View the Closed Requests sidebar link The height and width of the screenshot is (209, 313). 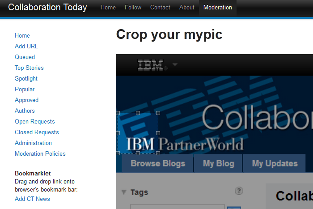(37, 132)
